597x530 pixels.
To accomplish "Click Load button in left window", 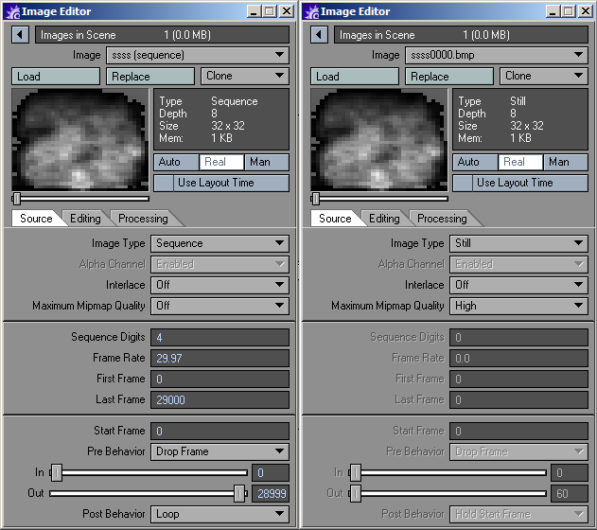I will (56, 77).
